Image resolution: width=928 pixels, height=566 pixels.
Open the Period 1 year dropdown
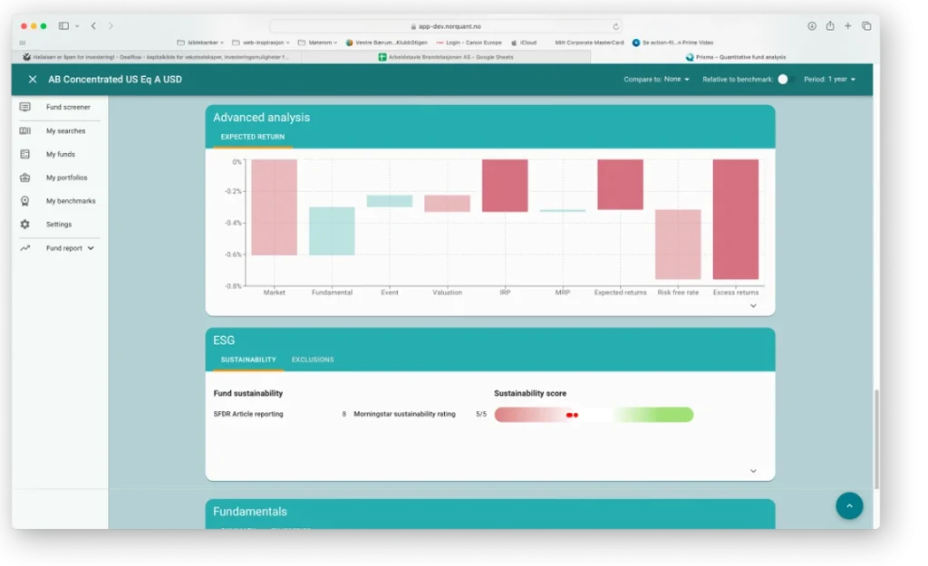[x=829, y=80]
